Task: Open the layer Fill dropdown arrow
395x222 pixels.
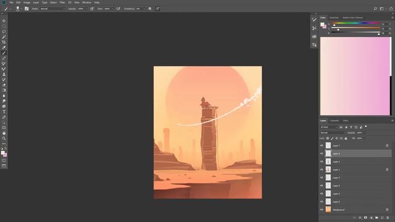Action: point(365,138)
